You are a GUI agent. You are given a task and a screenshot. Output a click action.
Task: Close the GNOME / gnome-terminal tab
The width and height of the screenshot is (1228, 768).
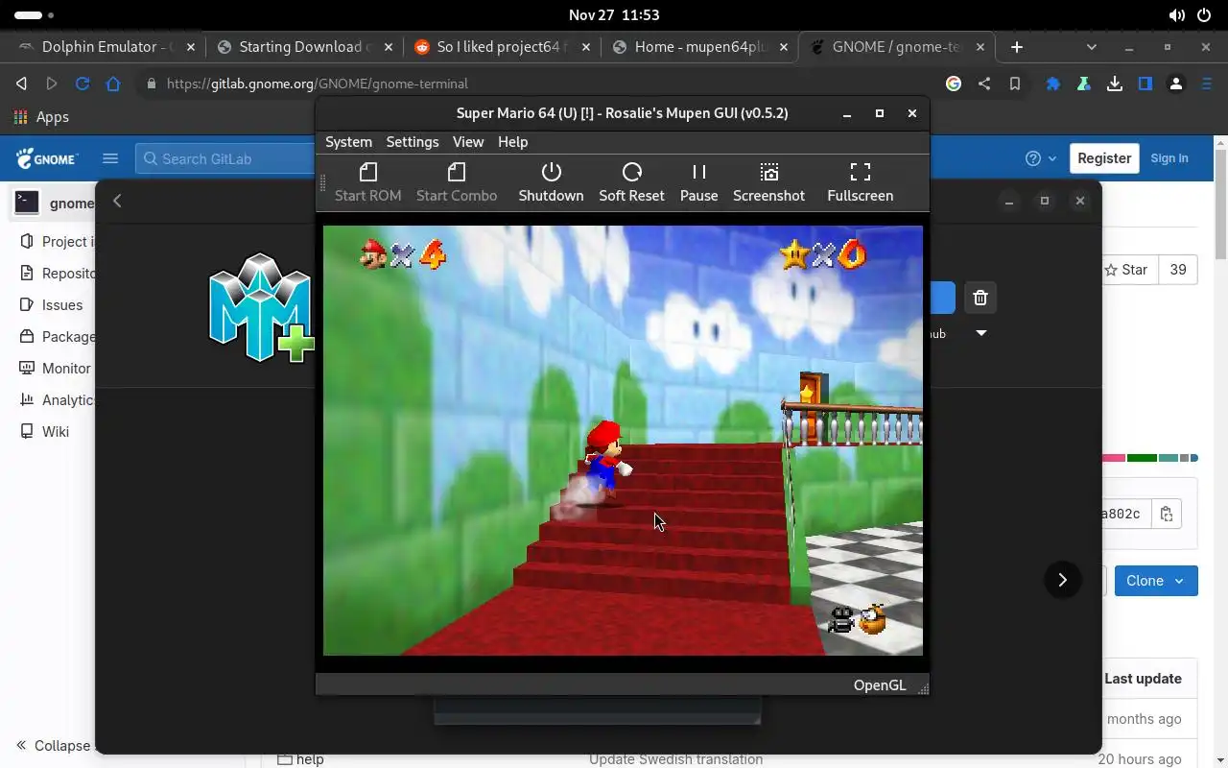pyautogui.click(x=980, y=46)
